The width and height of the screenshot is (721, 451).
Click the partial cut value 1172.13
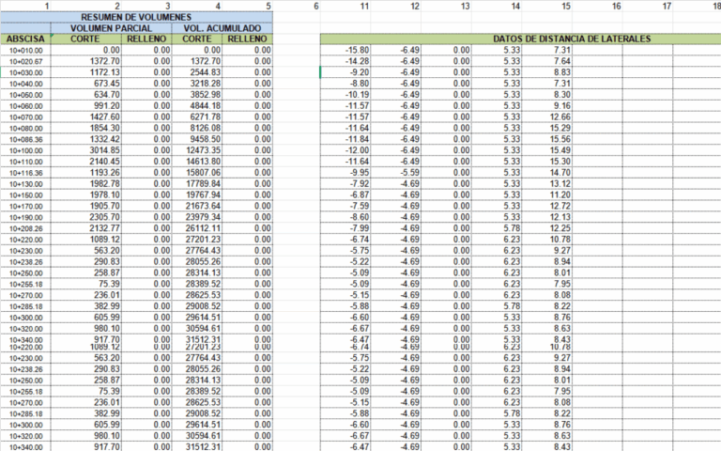coord(86,72)
